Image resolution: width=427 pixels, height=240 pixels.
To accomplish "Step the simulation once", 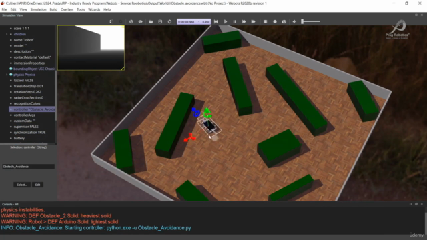I will [226, 21].
